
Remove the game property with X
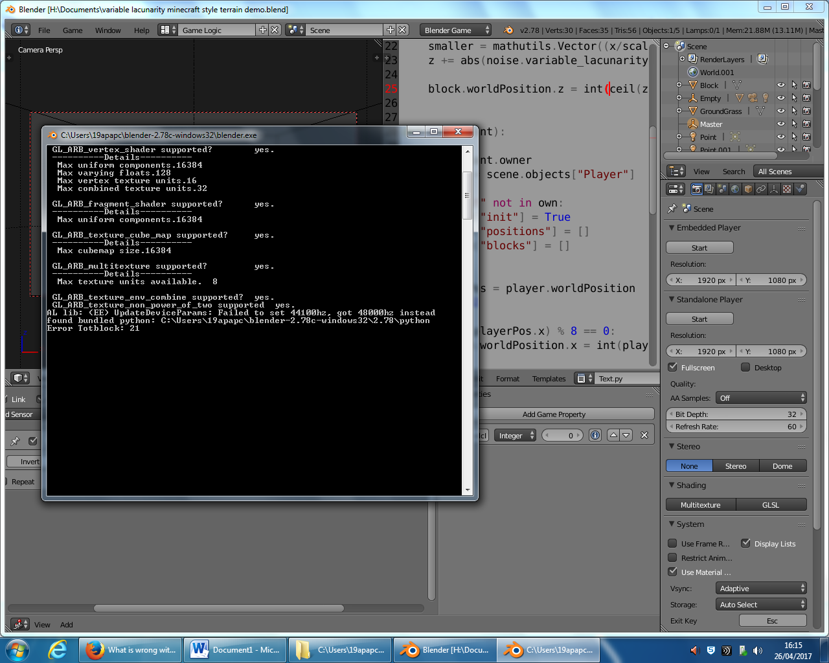click(x=644, y=435)
